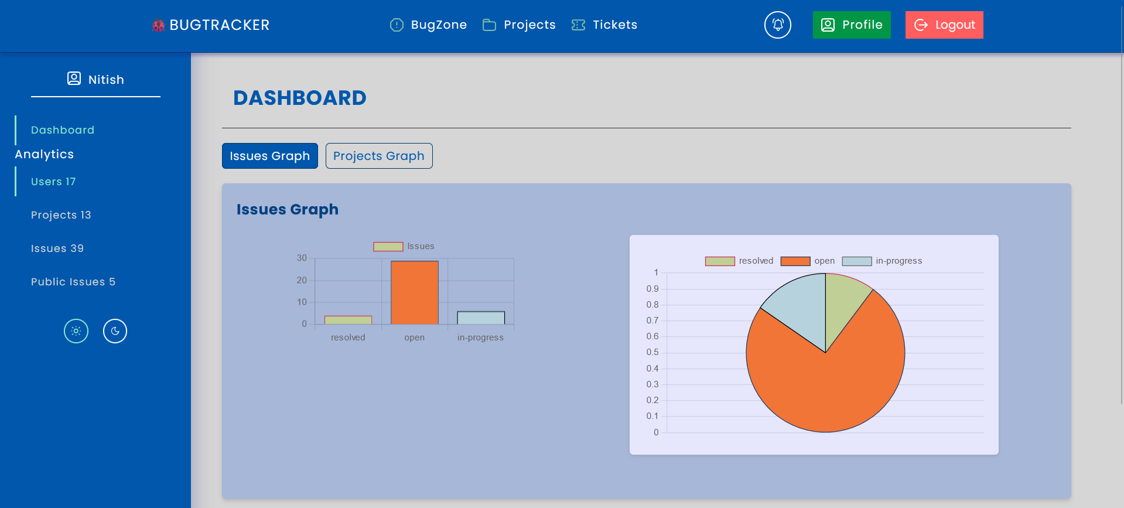1124x508 pixels.
Task: Select the Issues Graph tab
Action: 269,156
